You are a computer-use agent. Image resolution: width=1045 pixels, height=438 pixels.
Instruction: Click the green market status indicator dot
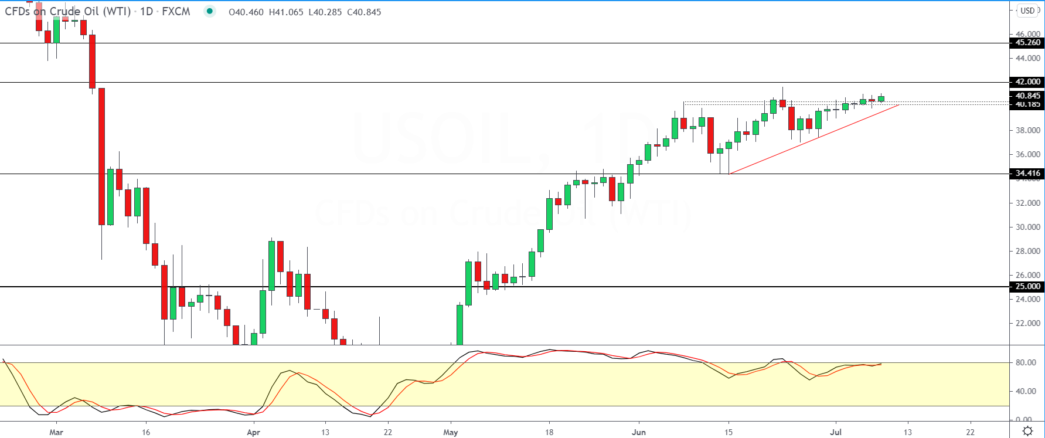(x=209, y=11)
